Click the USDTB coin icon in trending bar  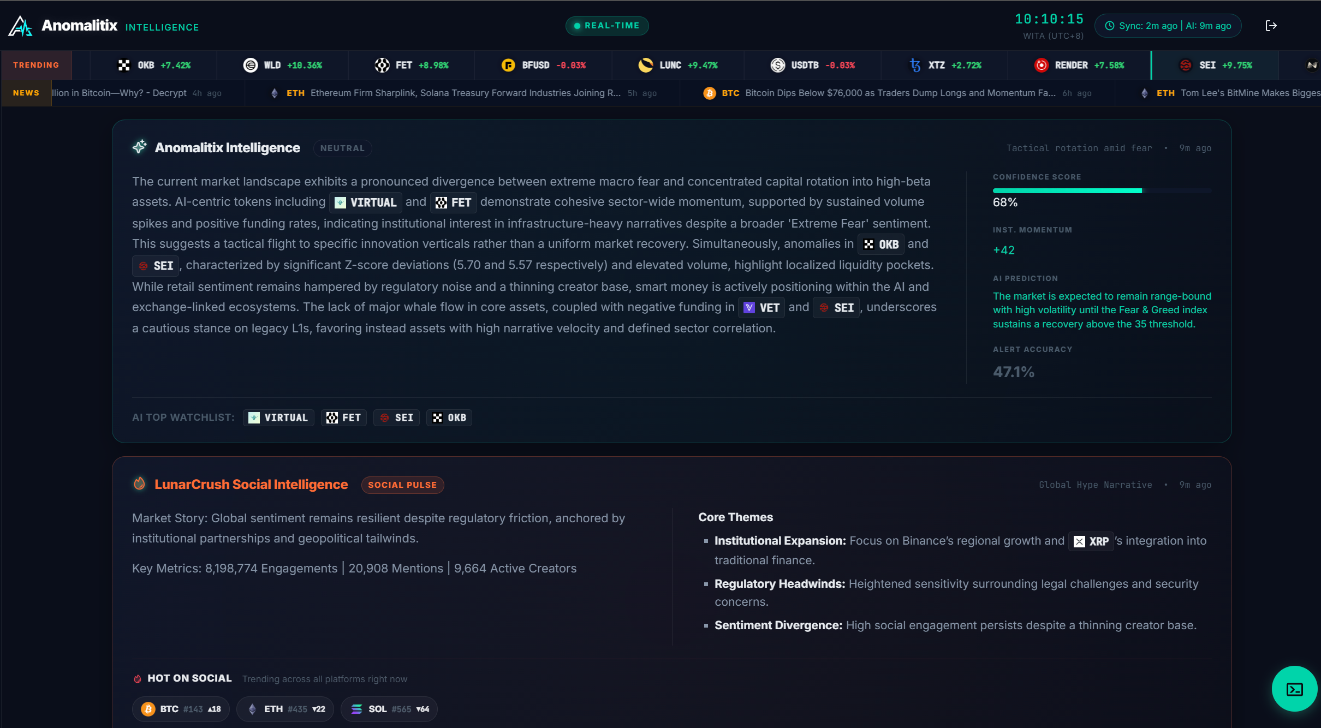tap(778, 65)
